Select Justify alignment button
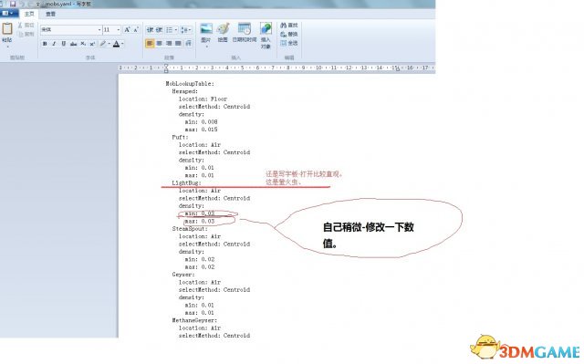The height and width of the screenshot is (364, 584). click(179, 44)
